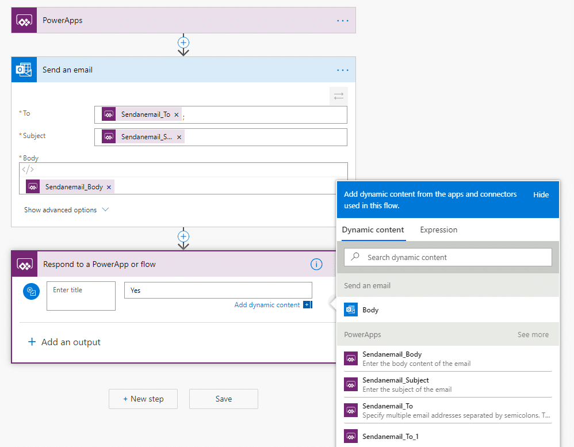Click Add an output

coord(64,342)
